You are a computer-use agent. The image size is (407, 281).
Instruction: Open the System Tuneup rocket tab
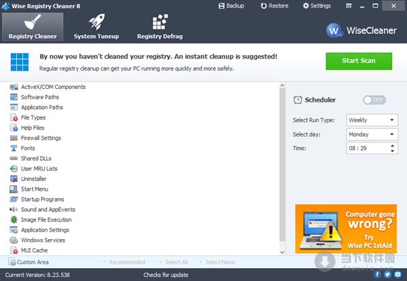pos(96,26)
